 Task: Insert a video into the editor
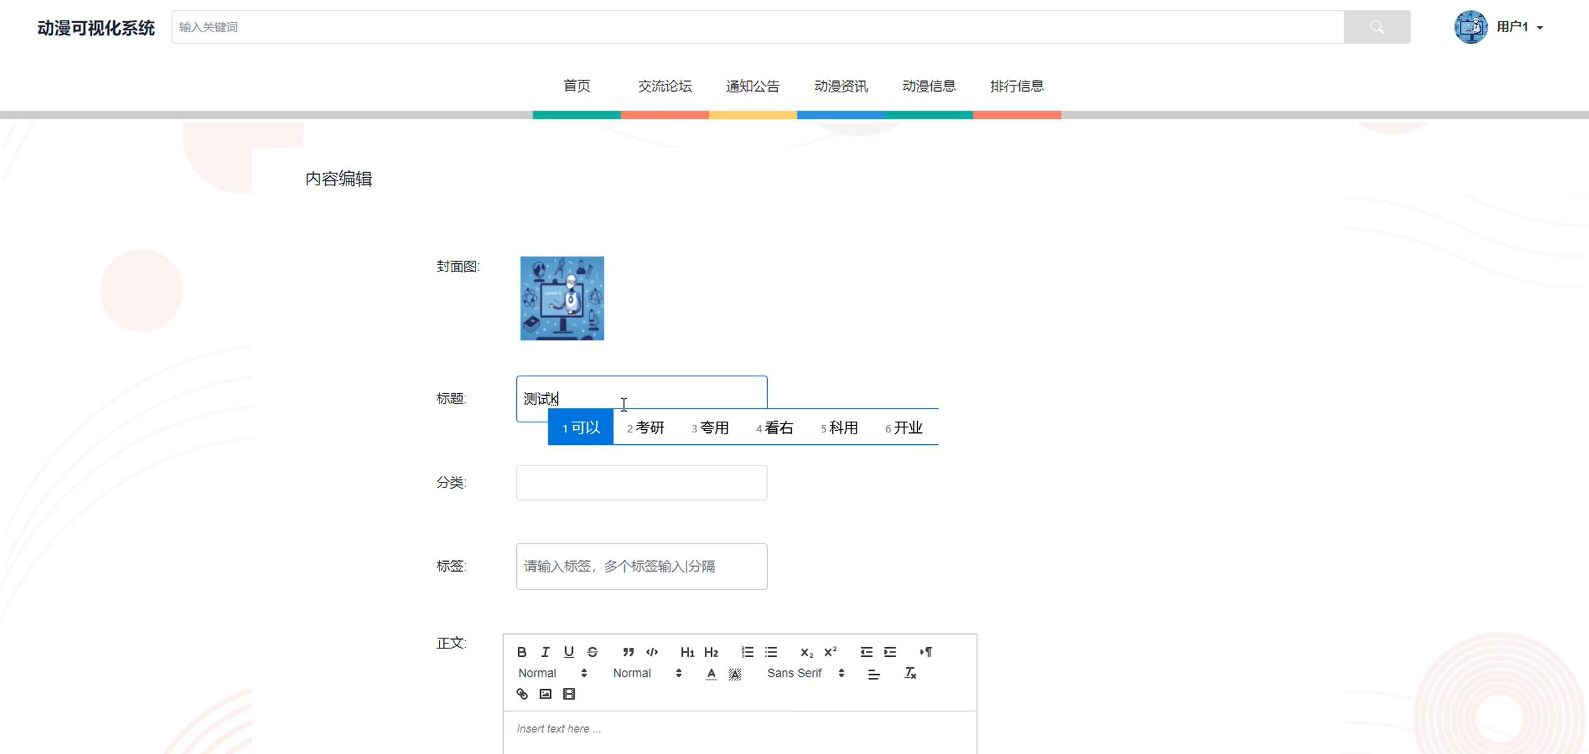point(568,694)
